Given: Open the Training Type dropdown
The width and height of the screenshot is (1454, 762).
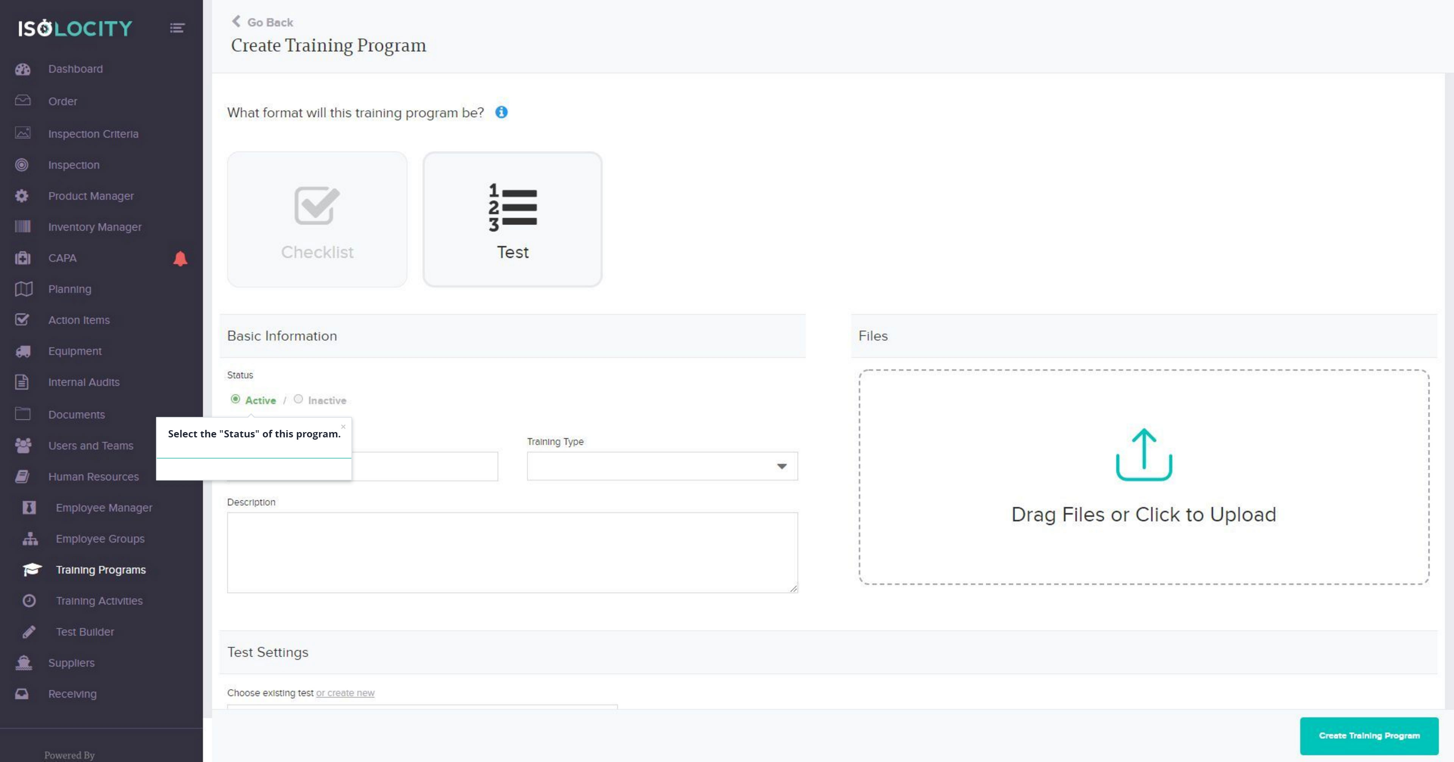Looking at the screenshot, I should 662,466.
